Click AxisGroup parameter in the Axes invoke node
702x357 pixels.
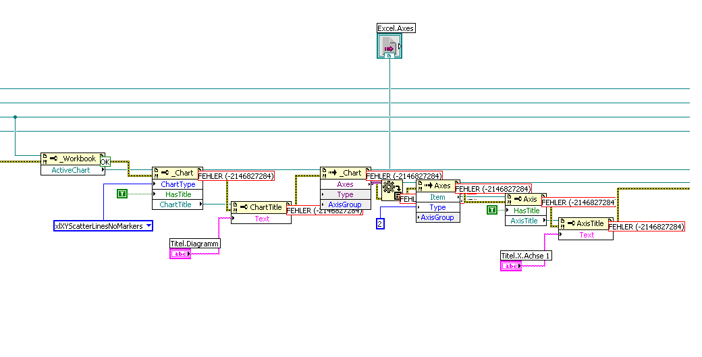coord(438,217)
